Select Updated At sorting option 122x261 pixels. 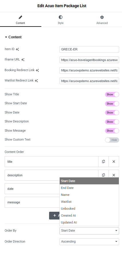(89, 222)
